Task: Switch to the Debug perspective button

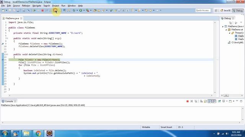Action: coord(238,11)
